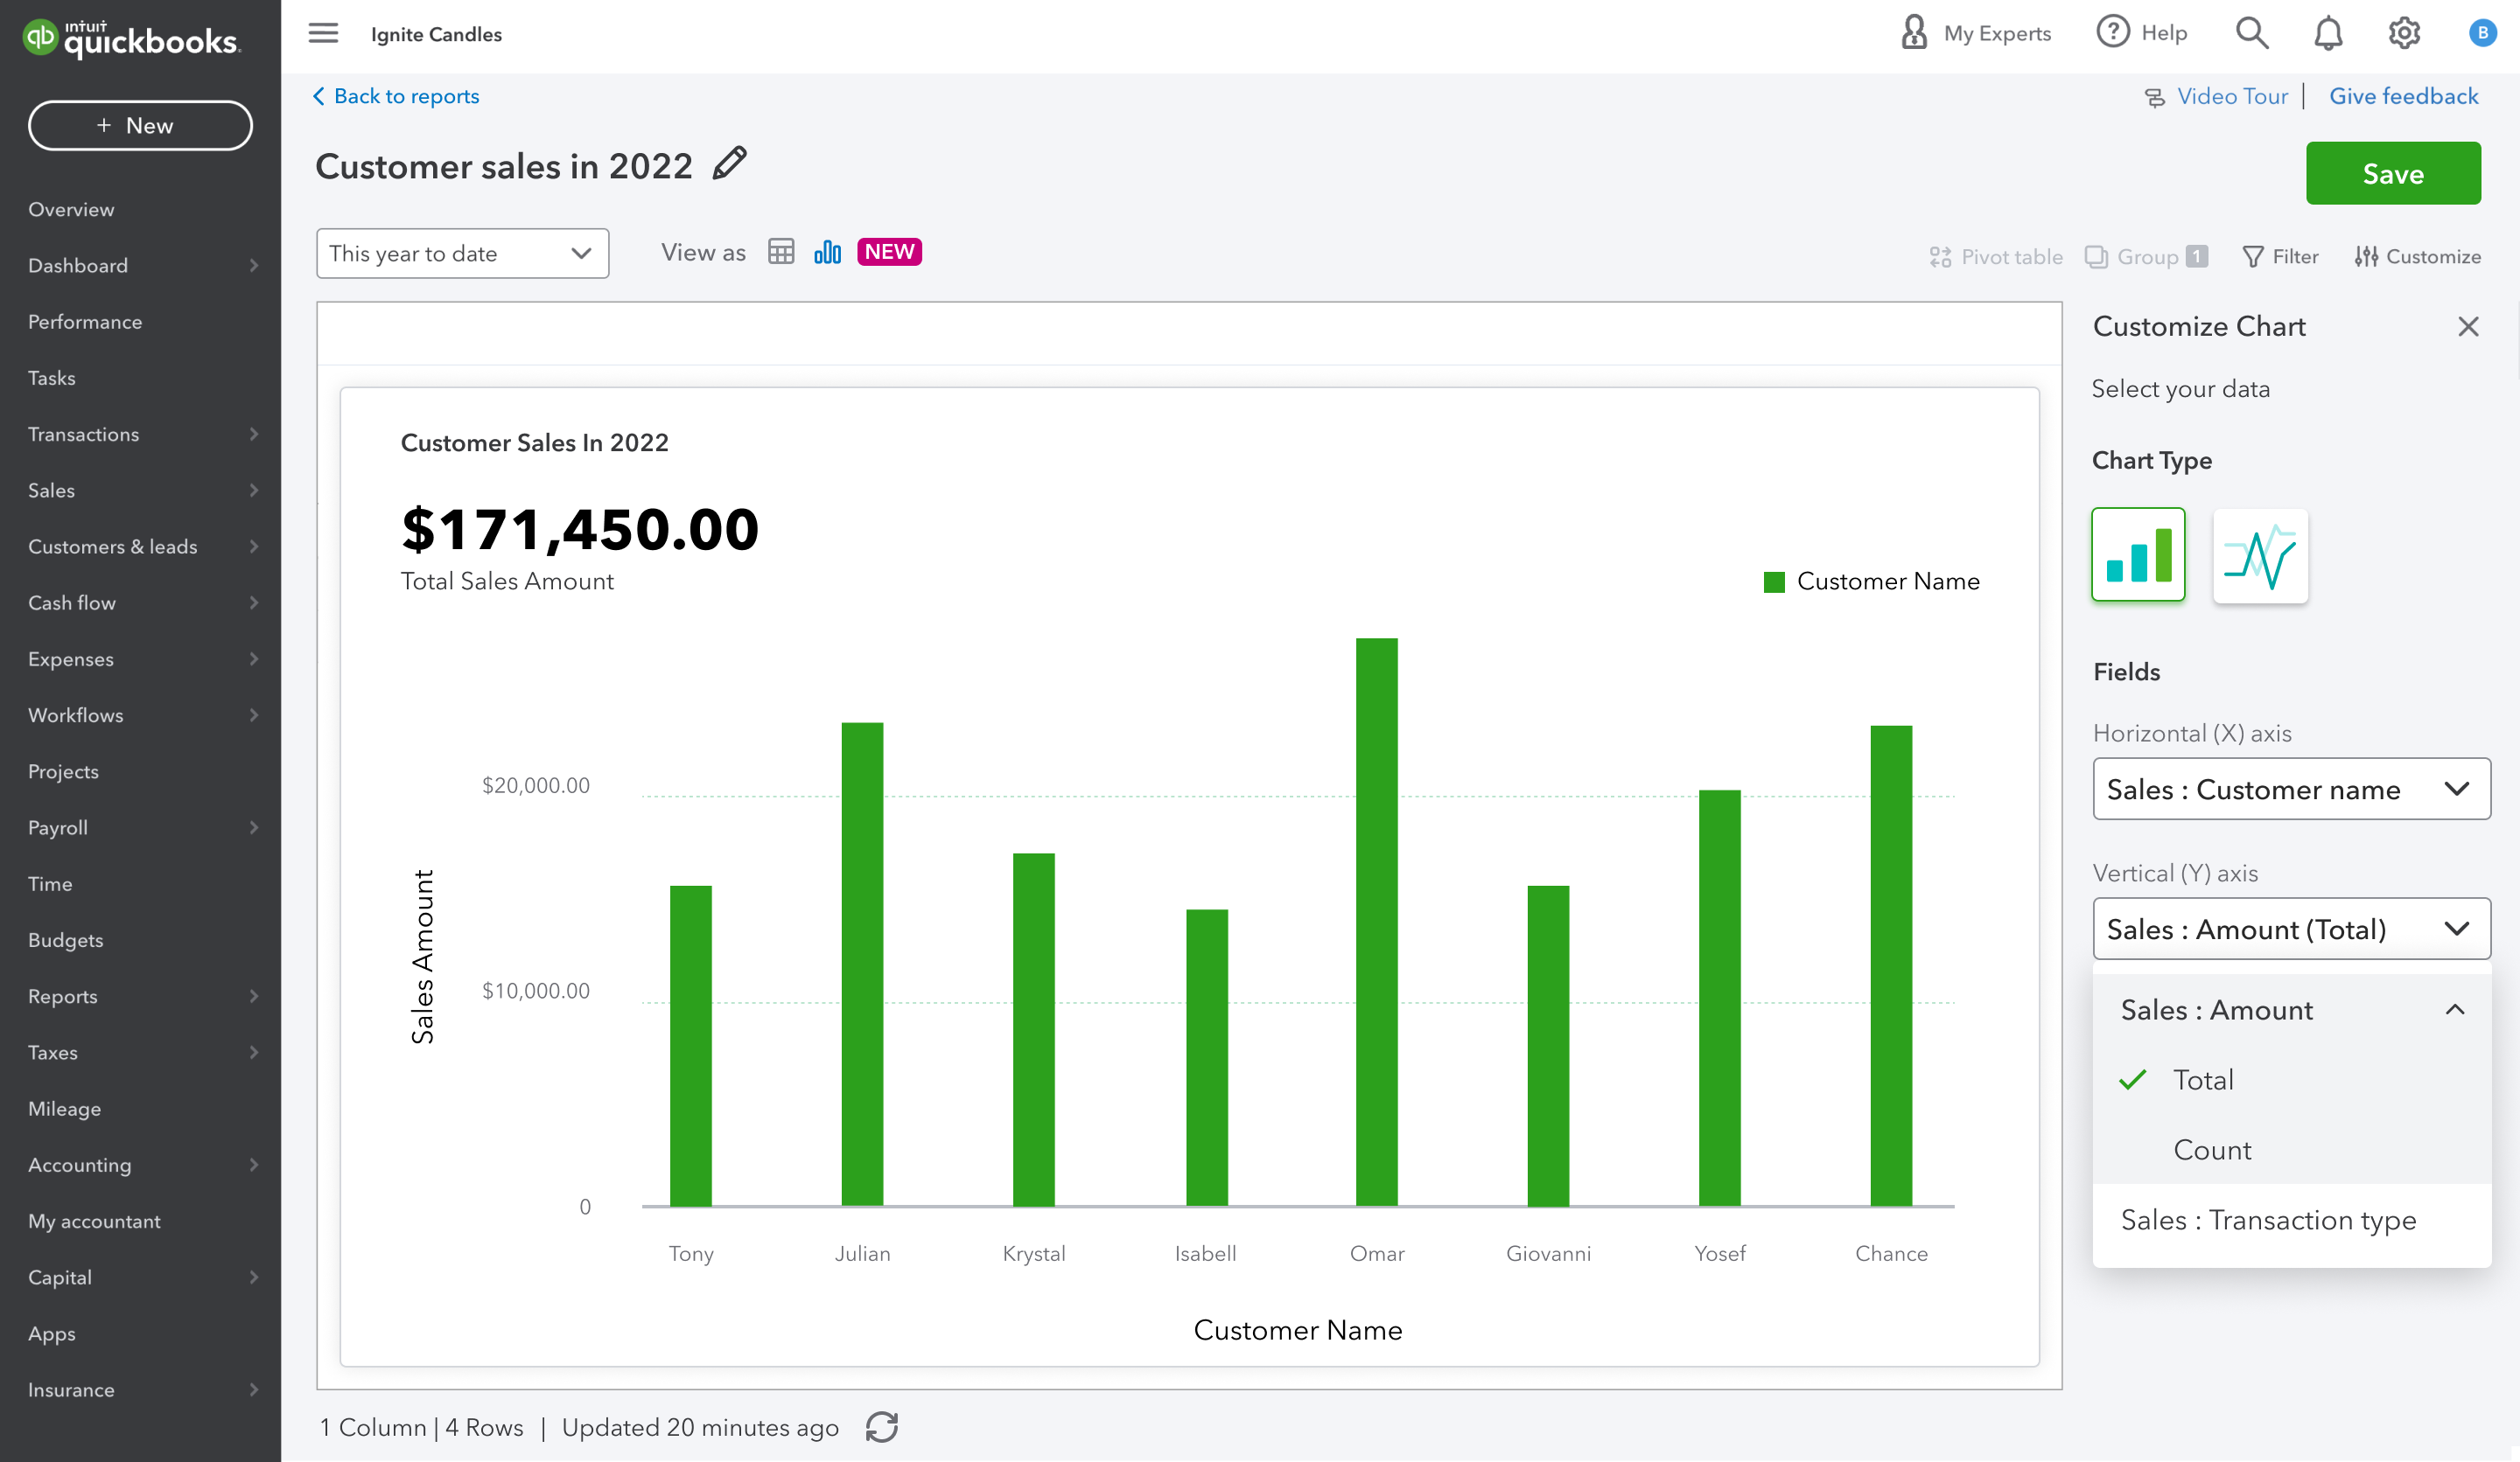Open settings gear menu
The width and height of the screenshot is (2520, 1462).
[2404, 33]
